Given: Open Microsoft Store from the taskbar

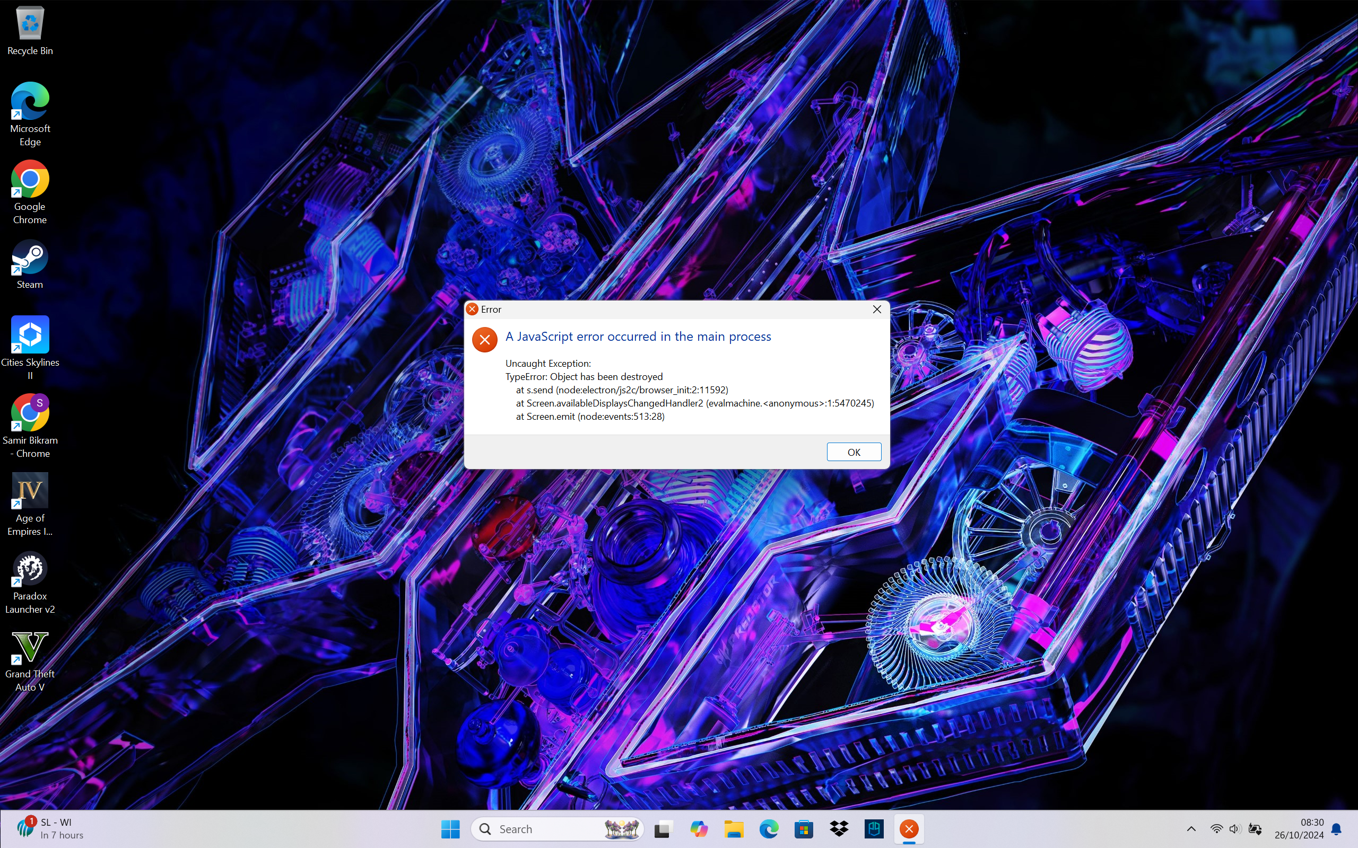Looking at the screenshot, I should [x=804, y=829].
